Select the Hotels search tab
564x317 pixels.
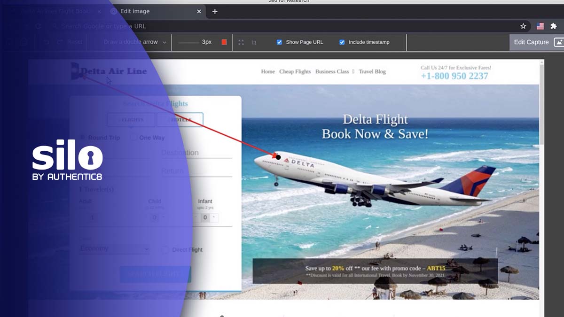coord(180,120)
